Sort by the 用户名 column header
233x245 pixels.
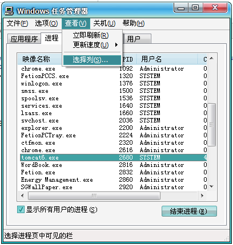pos(167,59)
